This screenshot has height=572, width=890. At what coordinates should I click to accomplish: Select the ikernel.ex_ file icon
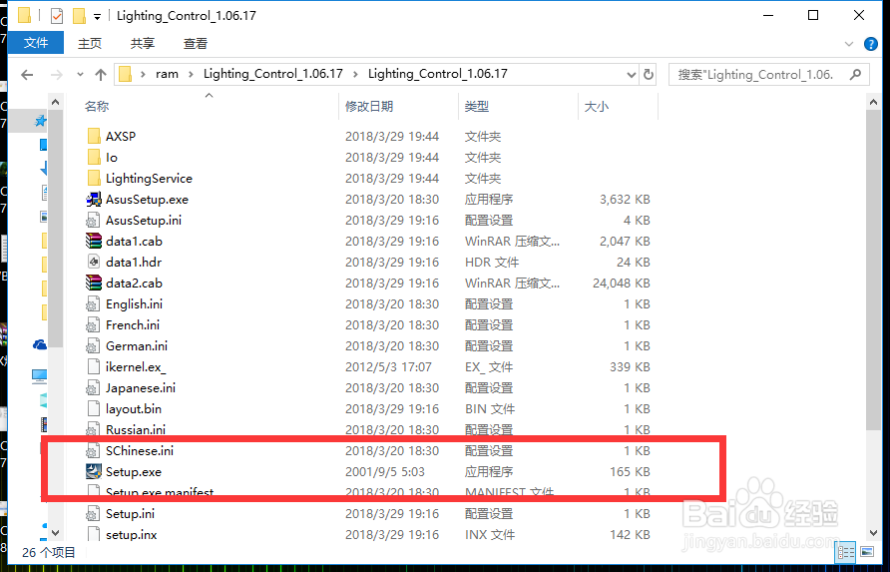point(94,367)
